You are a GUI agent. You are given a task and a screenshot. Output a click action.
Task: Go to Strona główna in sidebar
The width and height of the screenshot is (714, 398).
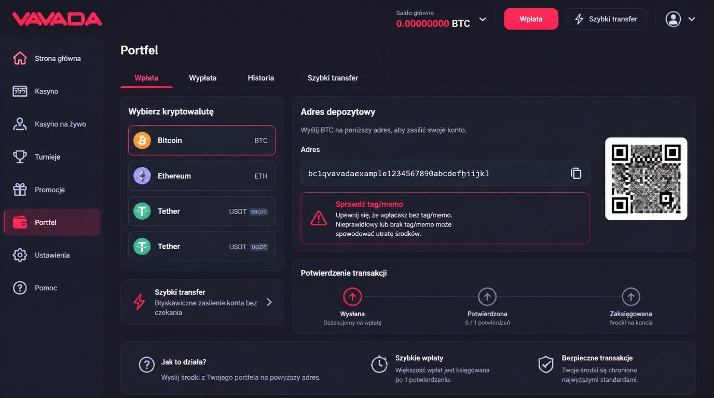(x=52, y=58)
